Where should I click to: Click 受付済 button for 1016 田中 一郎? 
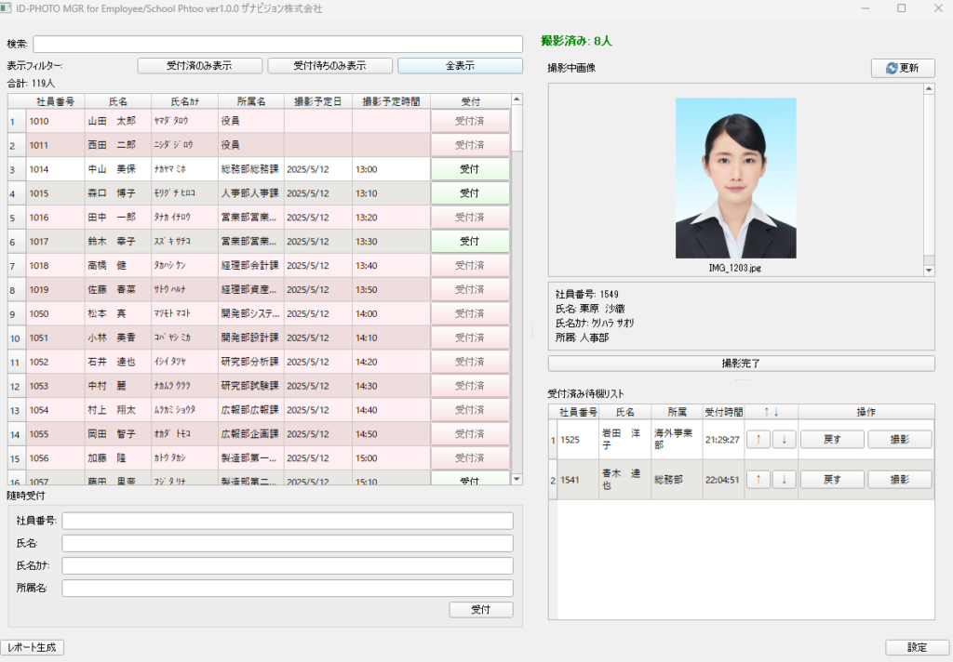(470, 218)
